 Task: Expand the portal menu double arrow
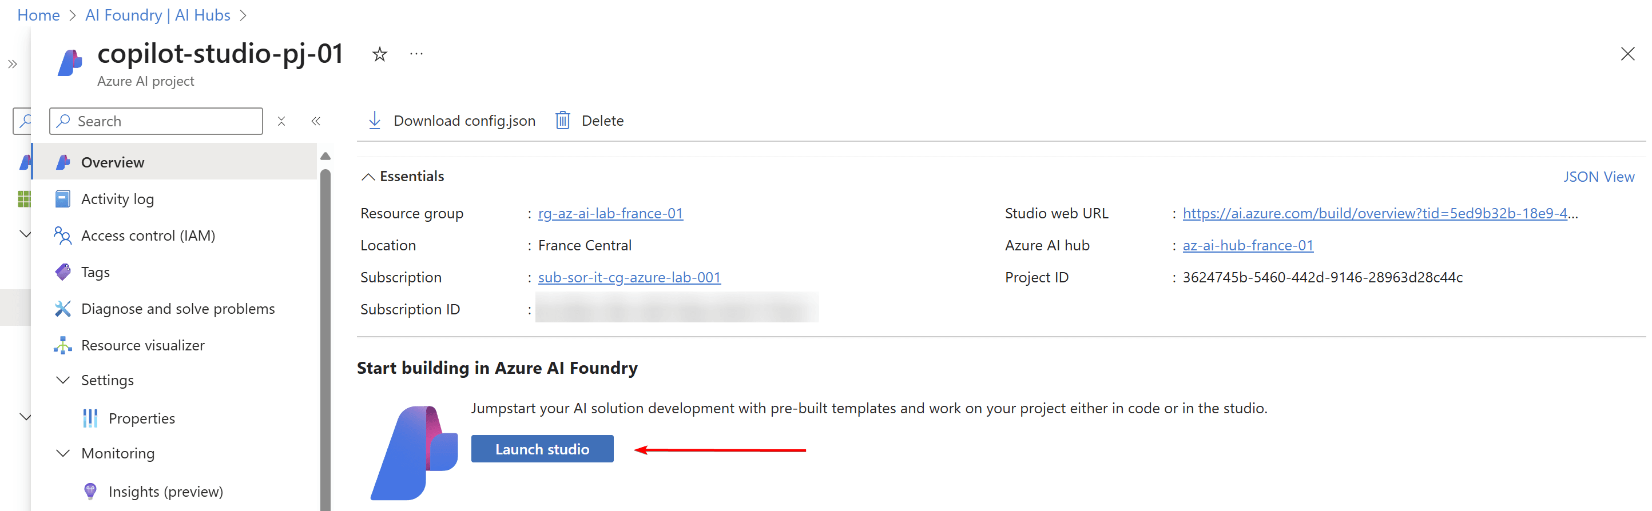coord(12,64)
